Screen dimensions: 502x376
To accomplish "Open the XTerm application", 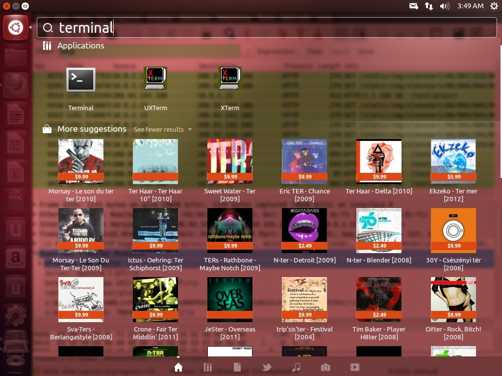I will click(x=230, y=79).
